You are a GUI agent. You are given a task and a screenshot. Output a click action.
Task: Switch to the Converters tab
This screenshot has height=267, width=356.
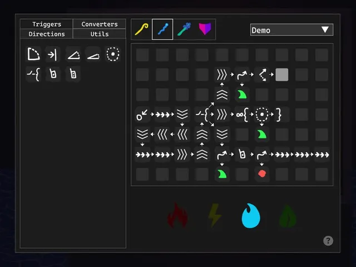pyautogui.click(x=100, y=24)
